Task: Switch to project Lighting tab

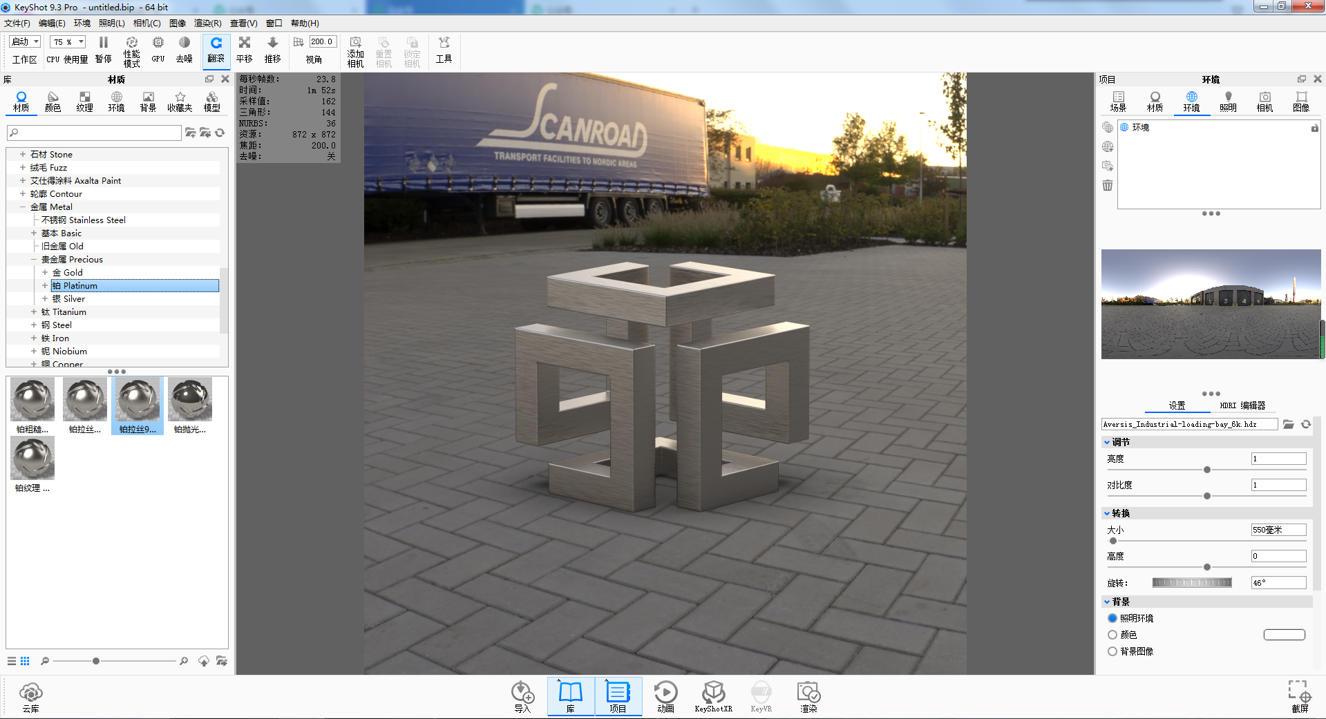Action: click(x=1228, y=102)
